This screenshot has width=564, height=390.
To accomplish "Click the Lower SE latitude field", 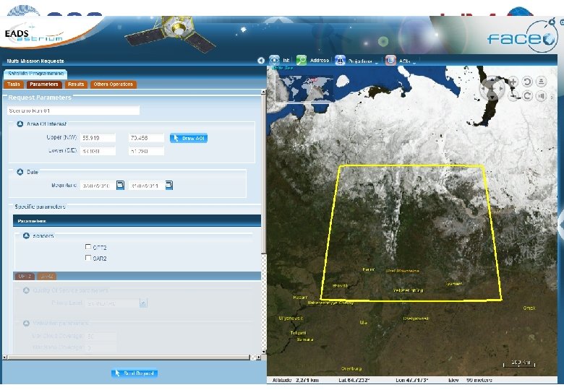I will 98,151.
